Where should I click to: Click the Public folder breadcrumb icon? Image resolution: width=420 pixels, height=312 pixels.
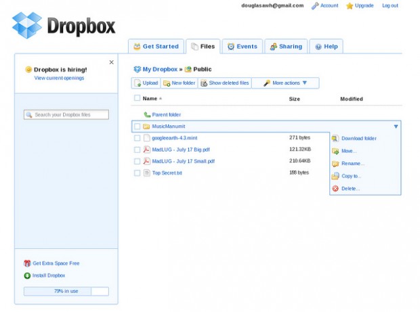click(x=188, y=69)
